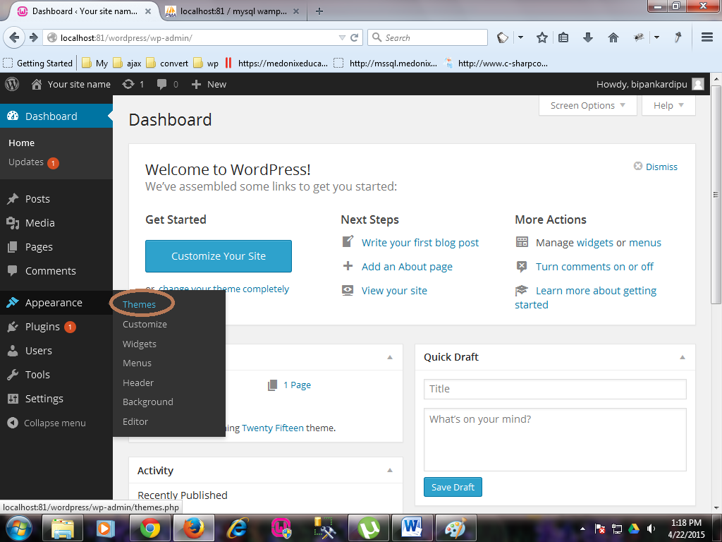This screenshot has height=542, width=722.
Task: Select Customize in the Appearance flyout
Action: 145,325
